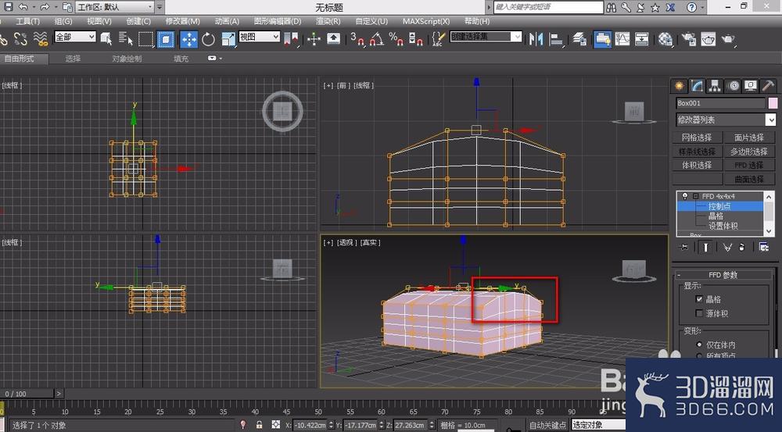Screen dimensions: 782x432
Task: Activate the Select and Scale tool
Action: tap(228, 39)
